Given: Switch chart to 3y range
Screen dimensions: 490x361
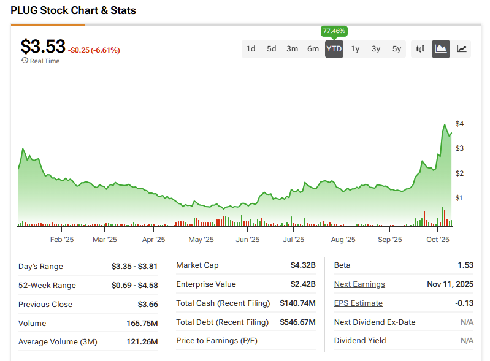Looking at the screenshot, I should pyautogui.click(x=376, y=49).
